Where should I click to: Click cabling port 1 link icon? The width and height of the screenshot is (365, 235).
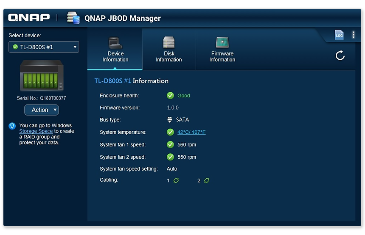tap(176, 180)
